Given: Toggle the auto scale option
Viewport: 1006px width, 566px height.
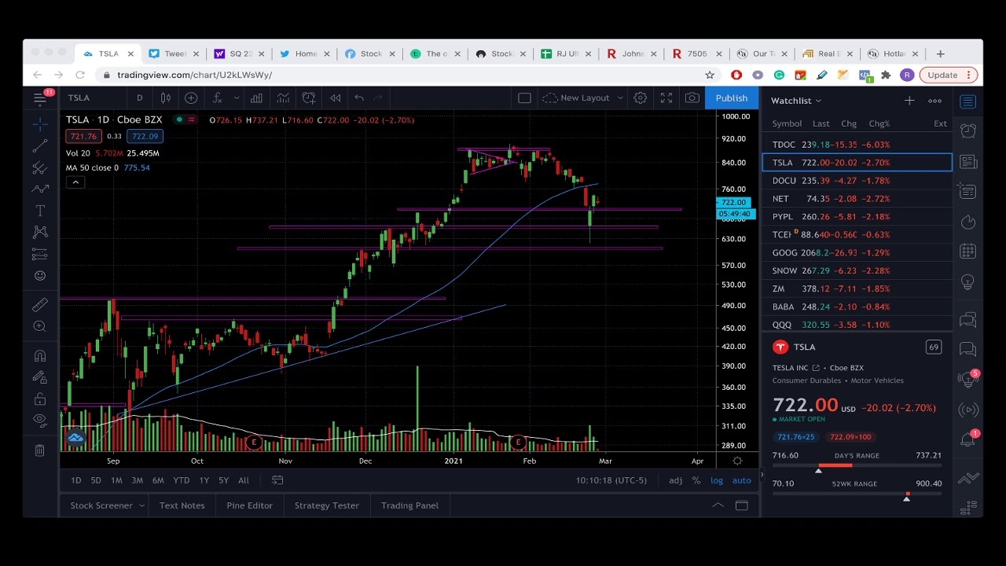Looking at the screenshot, I should click(x=741, y=480).
